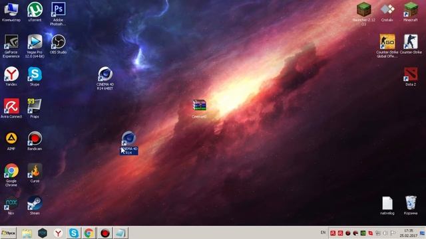This screenshot has height=239, width=426.
Task: Select the Adobe Photoshop desktop shortcut
Action: coord(58,13)
